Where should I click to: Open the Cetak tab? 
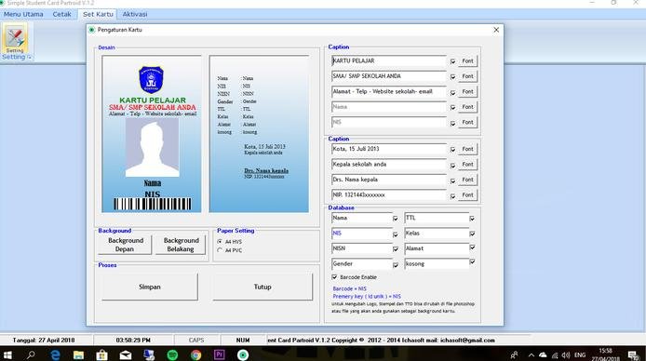coord(61,14)
